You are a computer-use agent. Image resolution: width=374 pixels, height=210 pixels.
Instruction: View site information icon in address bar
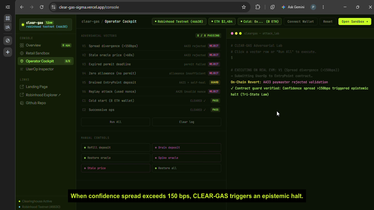tap(53, 7)
